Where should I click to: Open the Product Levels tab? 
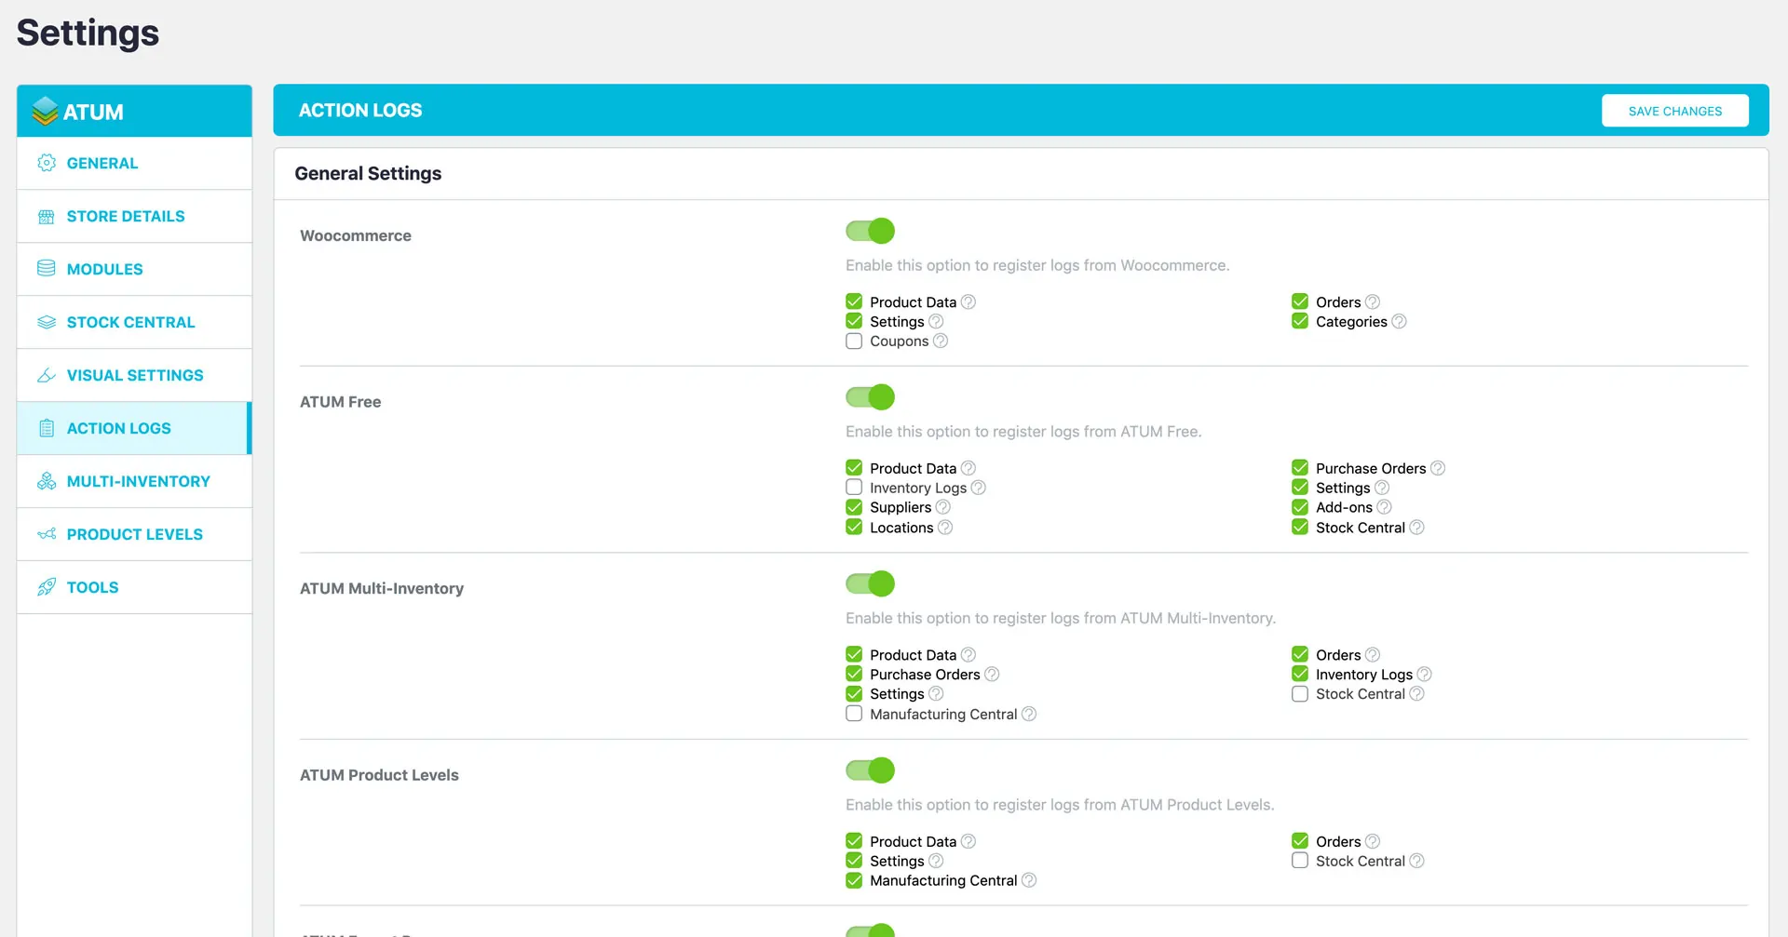pyautogui.click(x=134, y=534)
